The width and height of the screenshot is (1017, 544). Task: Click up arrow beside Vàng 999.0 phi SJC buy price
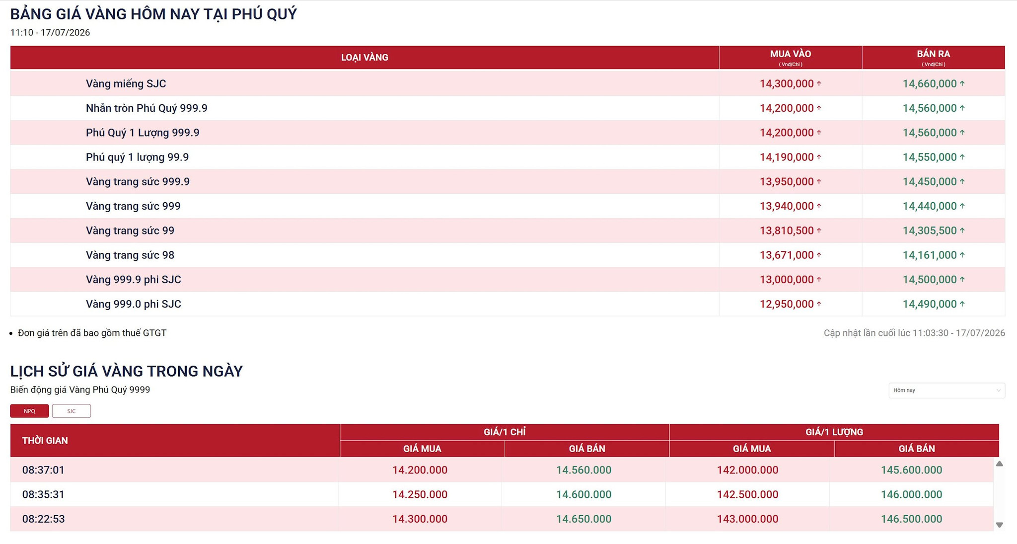[x=819, y=304]
